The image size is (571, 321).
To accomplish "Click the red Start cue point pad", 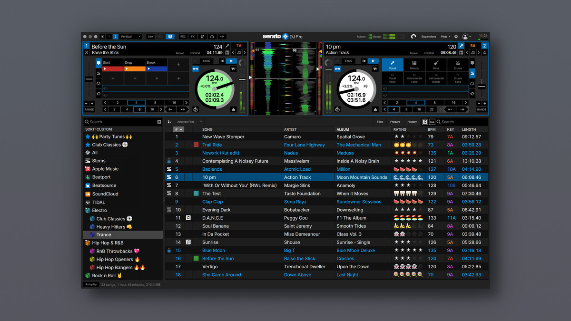I will coord(113,69).
